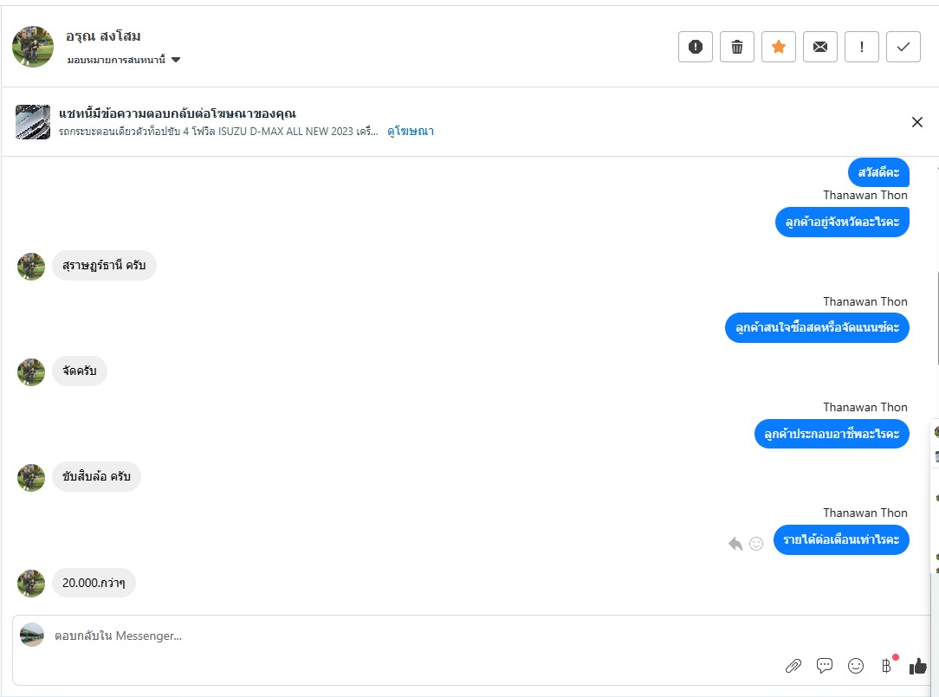This screenshot has width=939, height=697.
Task: Open the ดูโฆษณา (view ad) link
Action: tap(411, 132)
